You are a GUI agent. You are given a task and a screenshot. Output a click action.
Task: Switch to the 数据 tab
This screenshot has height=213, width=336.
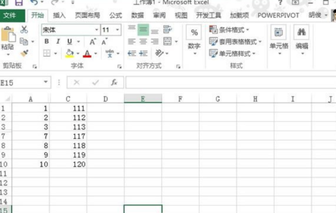[x=137, y=15]
